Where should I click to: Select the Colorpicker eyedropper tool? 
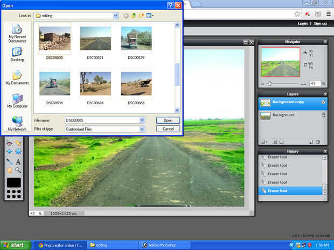click(9, 161)
